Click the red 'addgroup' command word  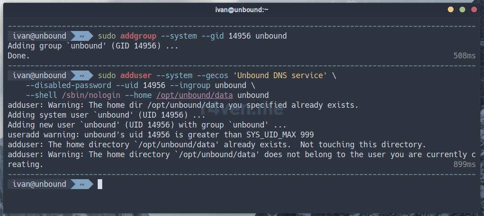138,36
